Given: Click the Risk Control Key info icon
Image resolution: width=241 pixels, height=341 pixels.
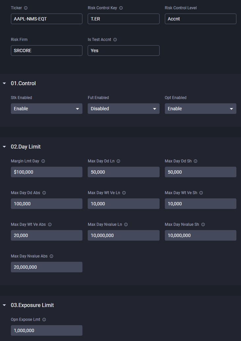Looking at the screenshot, I should coord(121,8).
